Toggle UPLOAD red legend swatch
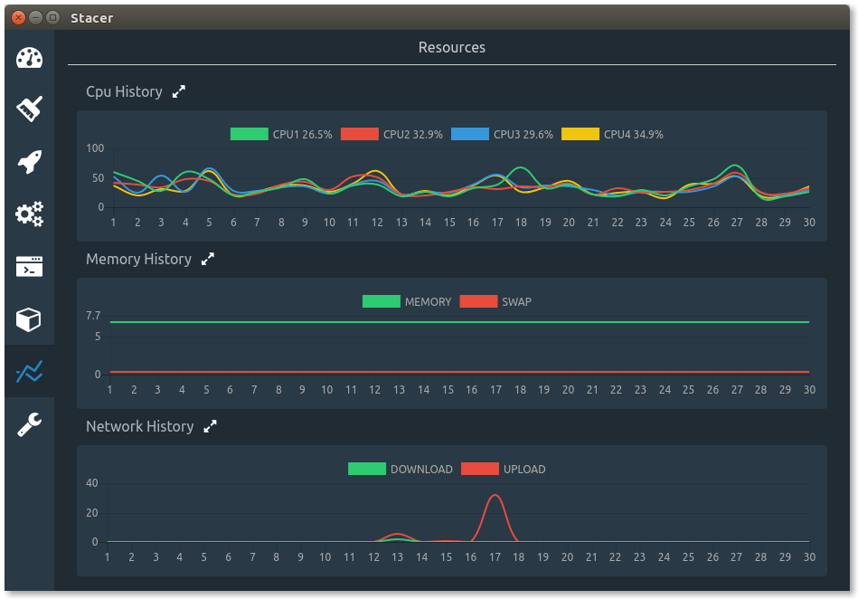The width and height of the screenshot is (858, 599). tap(480, 470)
